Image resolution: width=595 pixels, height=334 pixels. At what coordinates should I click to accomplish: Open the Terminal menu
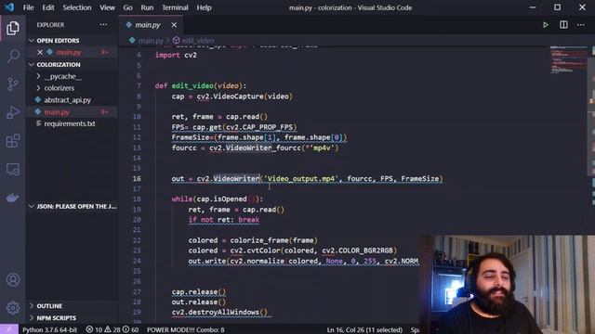(175, 7)
